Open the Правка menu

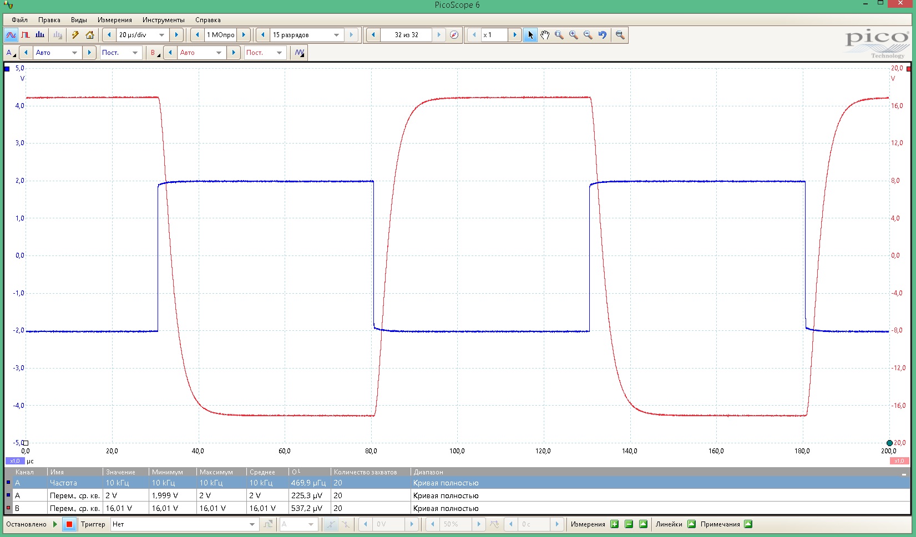[x=49, y=20]
